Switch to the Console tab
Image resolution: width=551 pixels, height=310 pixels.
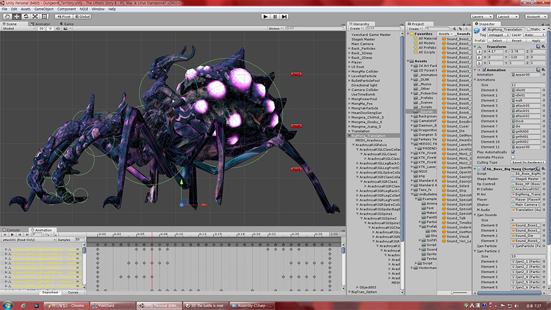pyautogui.click(x=11, y=230)
